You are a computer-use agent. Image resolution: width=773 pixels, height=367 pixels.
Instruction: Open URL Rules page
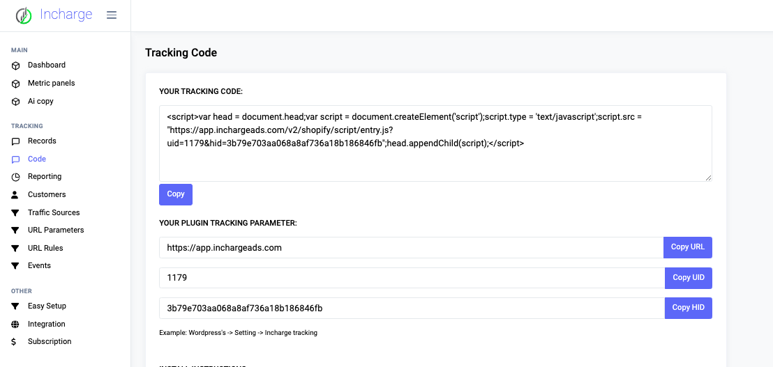point(45,248)
